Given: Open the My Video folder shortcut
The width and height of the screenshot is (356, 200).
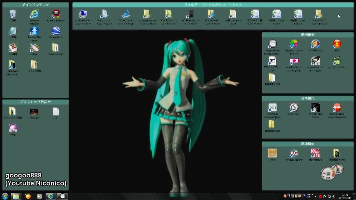Looking at the screenshot, I should [x=168, y=14].
